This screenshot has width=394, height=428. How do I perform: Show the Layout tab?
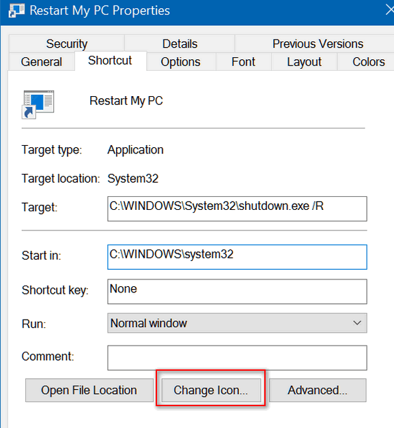[304, 62]
